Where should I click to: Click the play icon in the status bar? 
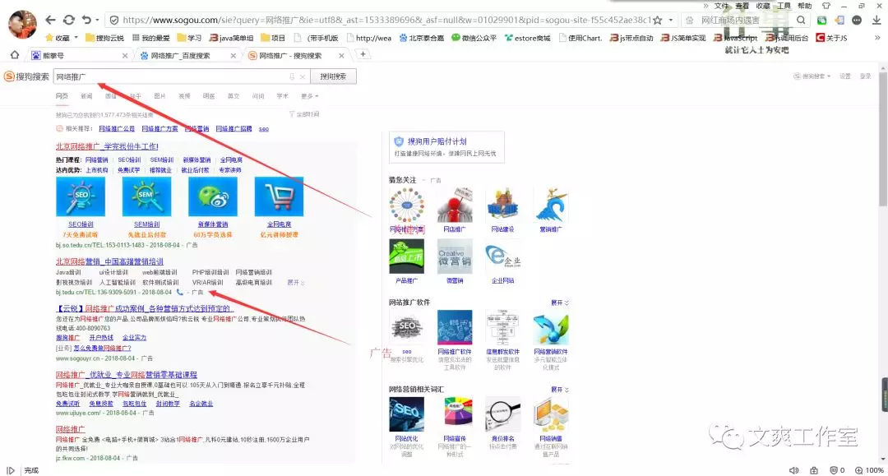point(10,470)
